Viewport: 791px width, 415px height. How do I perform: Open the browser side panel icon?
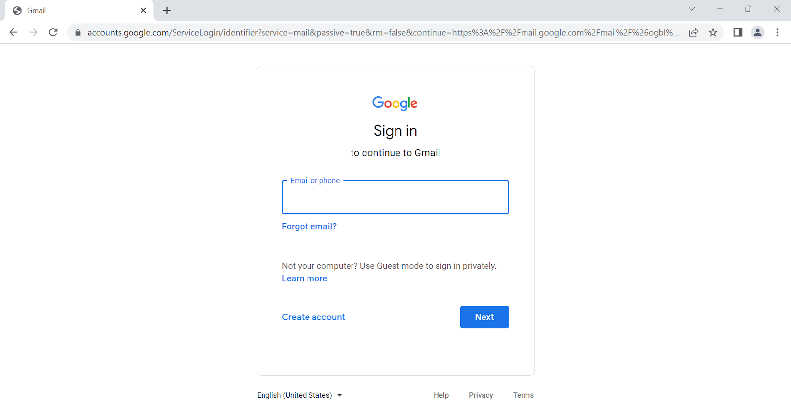(x=737, y=32)
